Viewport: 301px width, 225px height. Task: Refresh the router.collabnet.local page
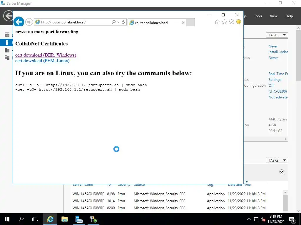click(x=123, y=22)
